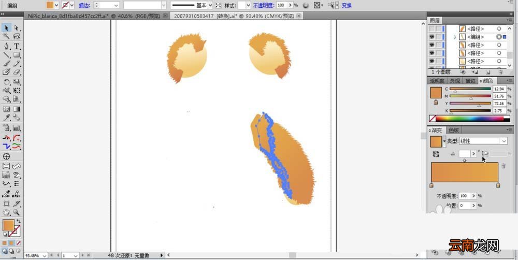Screen dimensions: 518x260
Task: Select the Gradient tool
Action: [17, 109]
